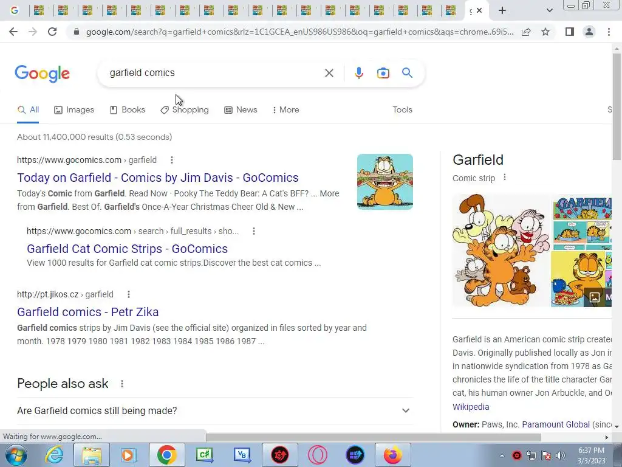Expand 'Are Garfield comics still being made?'
622x467 pixels.
(x=215, y=410)
